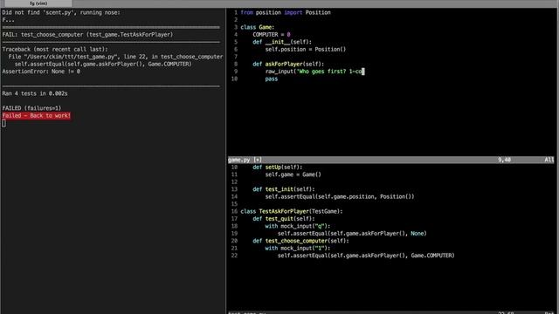
Task: Click the assertEqual line ending with None
Action: [352, 234]
